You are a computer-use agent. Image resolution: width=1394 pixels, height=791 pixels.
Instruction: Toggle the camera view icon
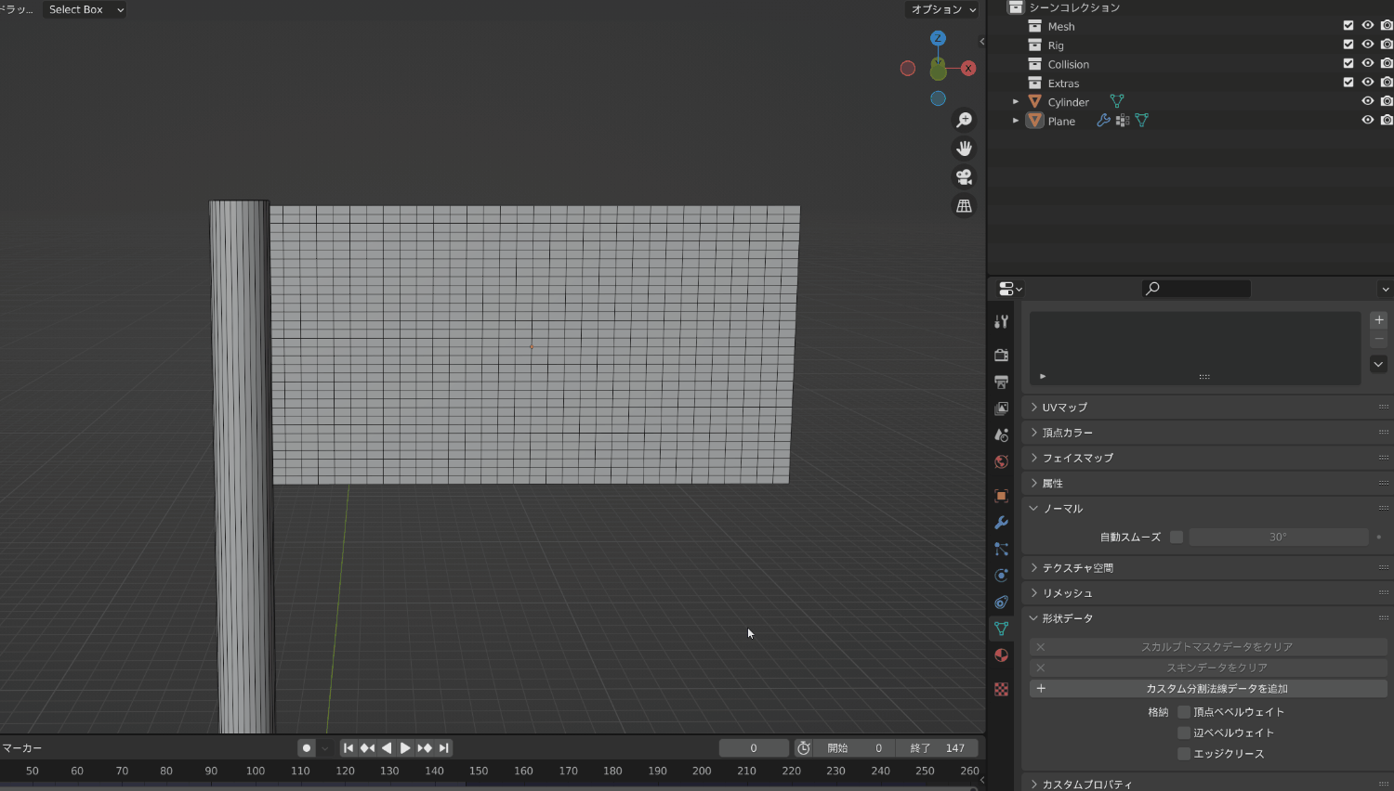pyautogui.click(x=964, y=177)
